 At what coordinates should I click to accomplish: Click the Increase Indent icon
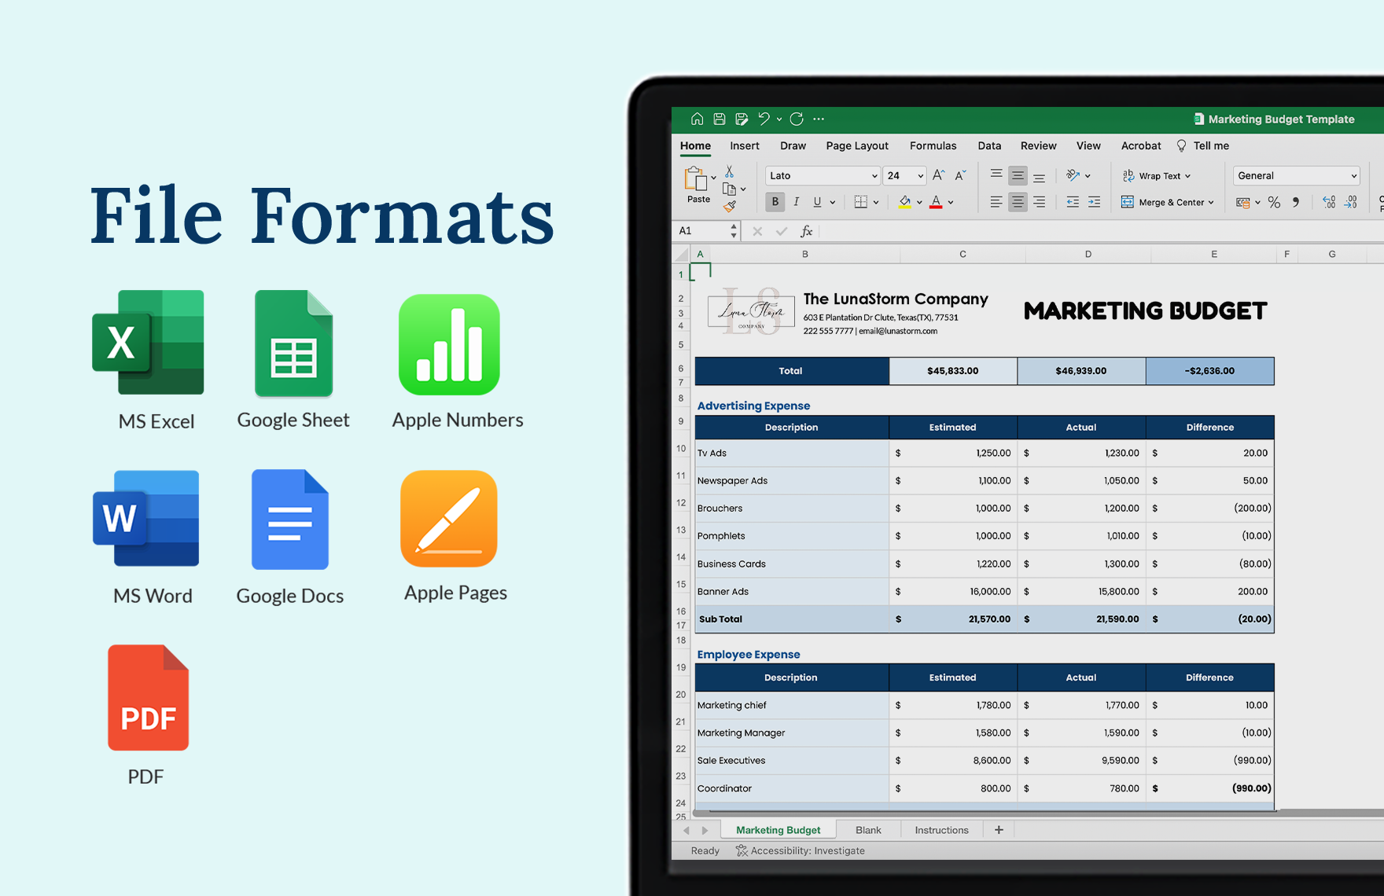(1094, 203)
